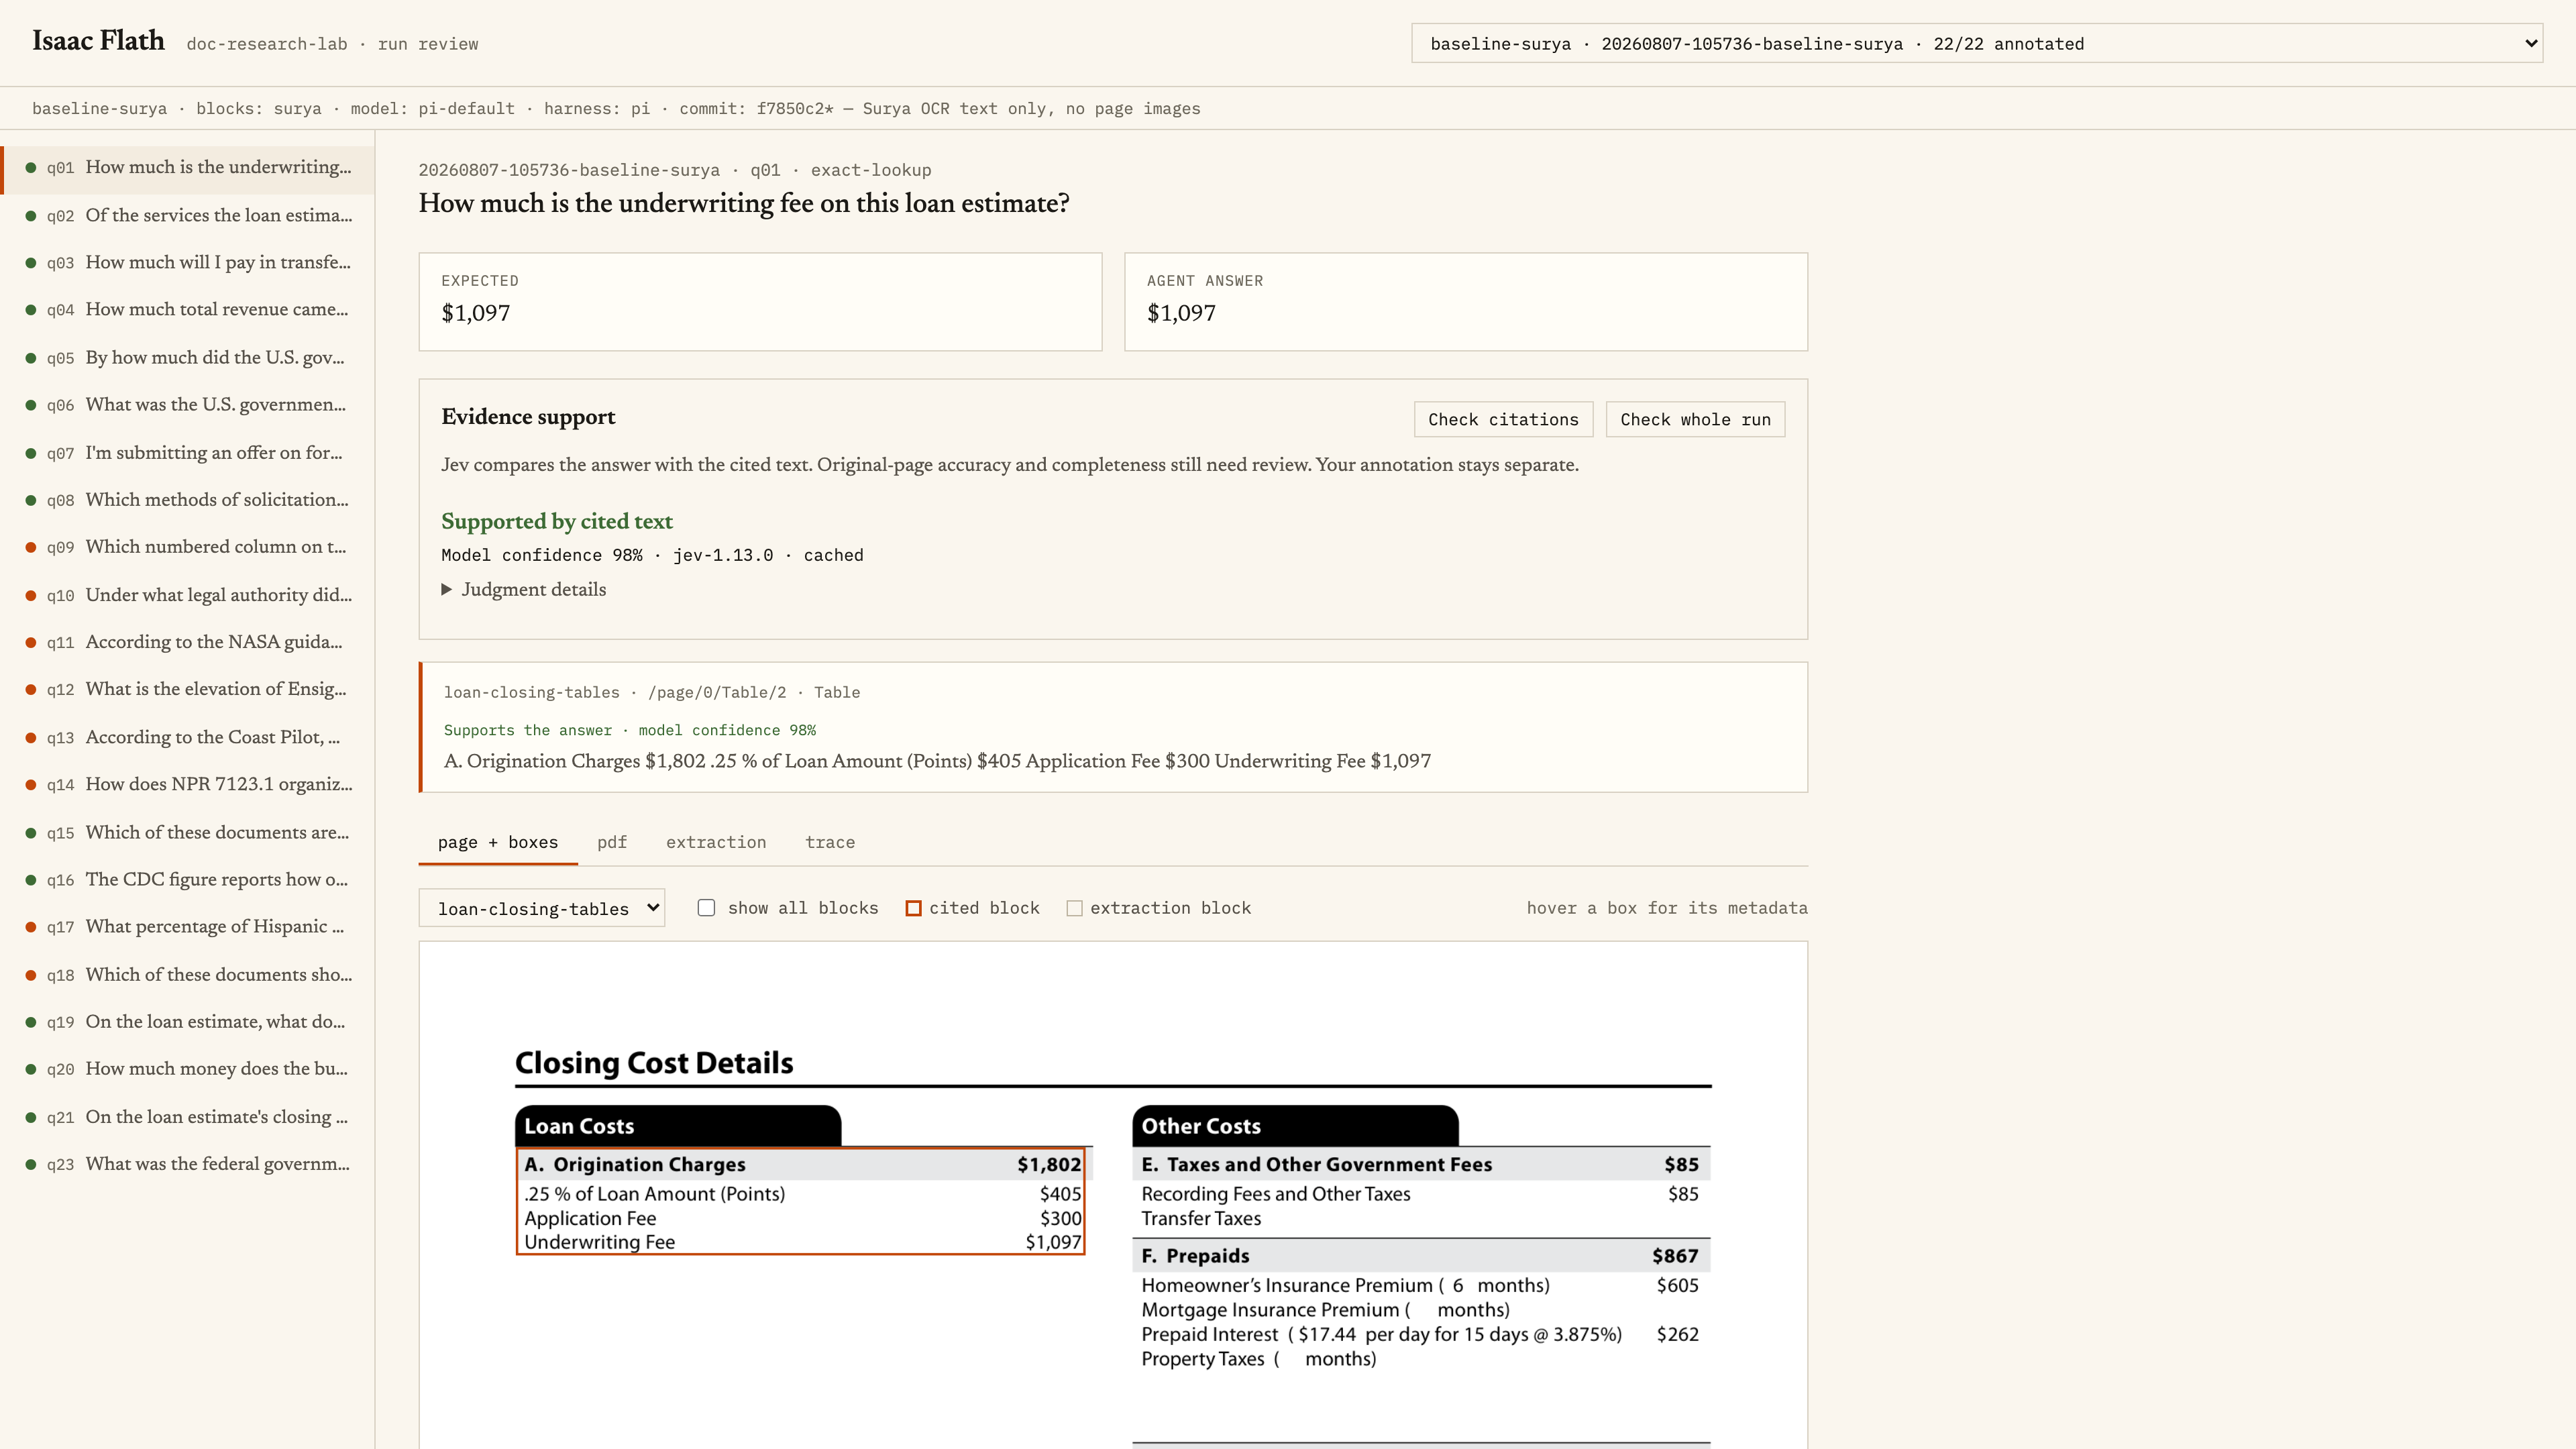The height and width of the screenshot is (1449, 2576).
Task: Select question q17 What percentage of Hispanic
Action: [188, 926]
